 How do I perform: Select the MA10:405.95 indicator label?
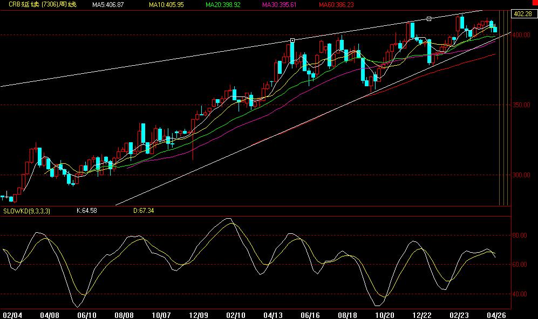pos(166,5)
